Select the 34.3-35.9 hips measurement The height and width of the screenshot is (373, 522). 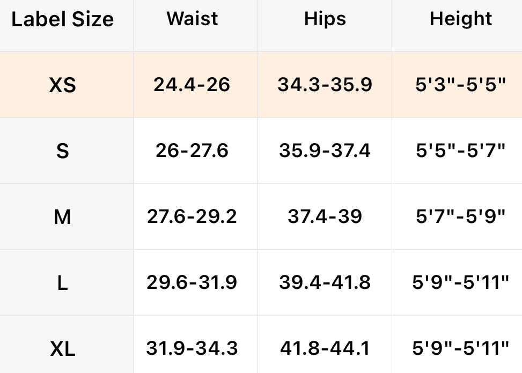[325, 85]
